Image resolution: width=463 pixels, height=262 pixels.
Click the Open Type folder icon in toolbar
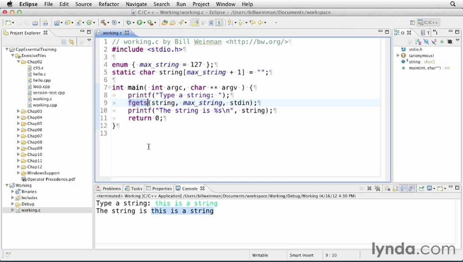pyautogui.click(x=164, y=23)
